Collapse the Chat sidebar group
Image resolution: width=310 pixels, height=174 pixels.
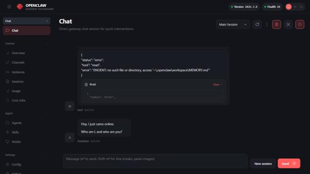click(x=26, y=21)
